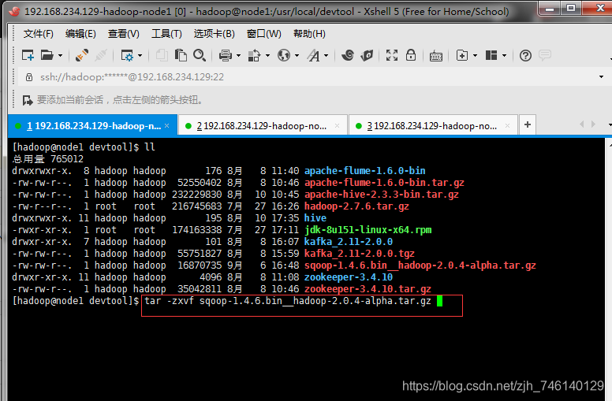Close session tab 2
This screenshot has width=612, height=401.
(x=338, y=125)
